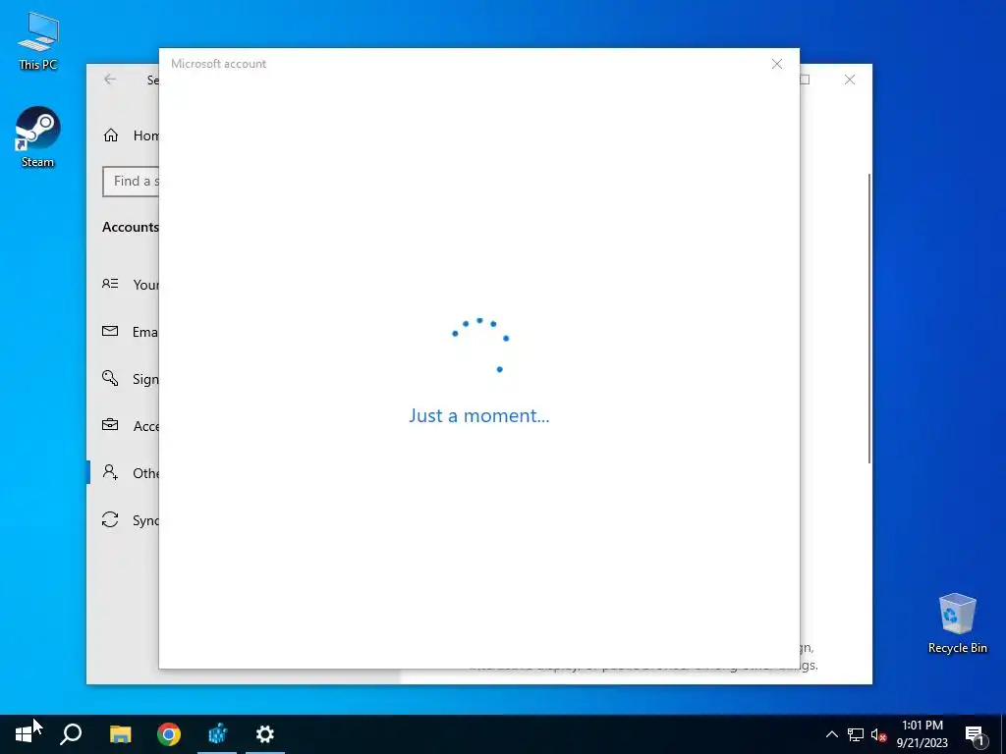Focus the Find a setting search box
1006x754 pixels.
pyautogui.click(x=131, y=182)
